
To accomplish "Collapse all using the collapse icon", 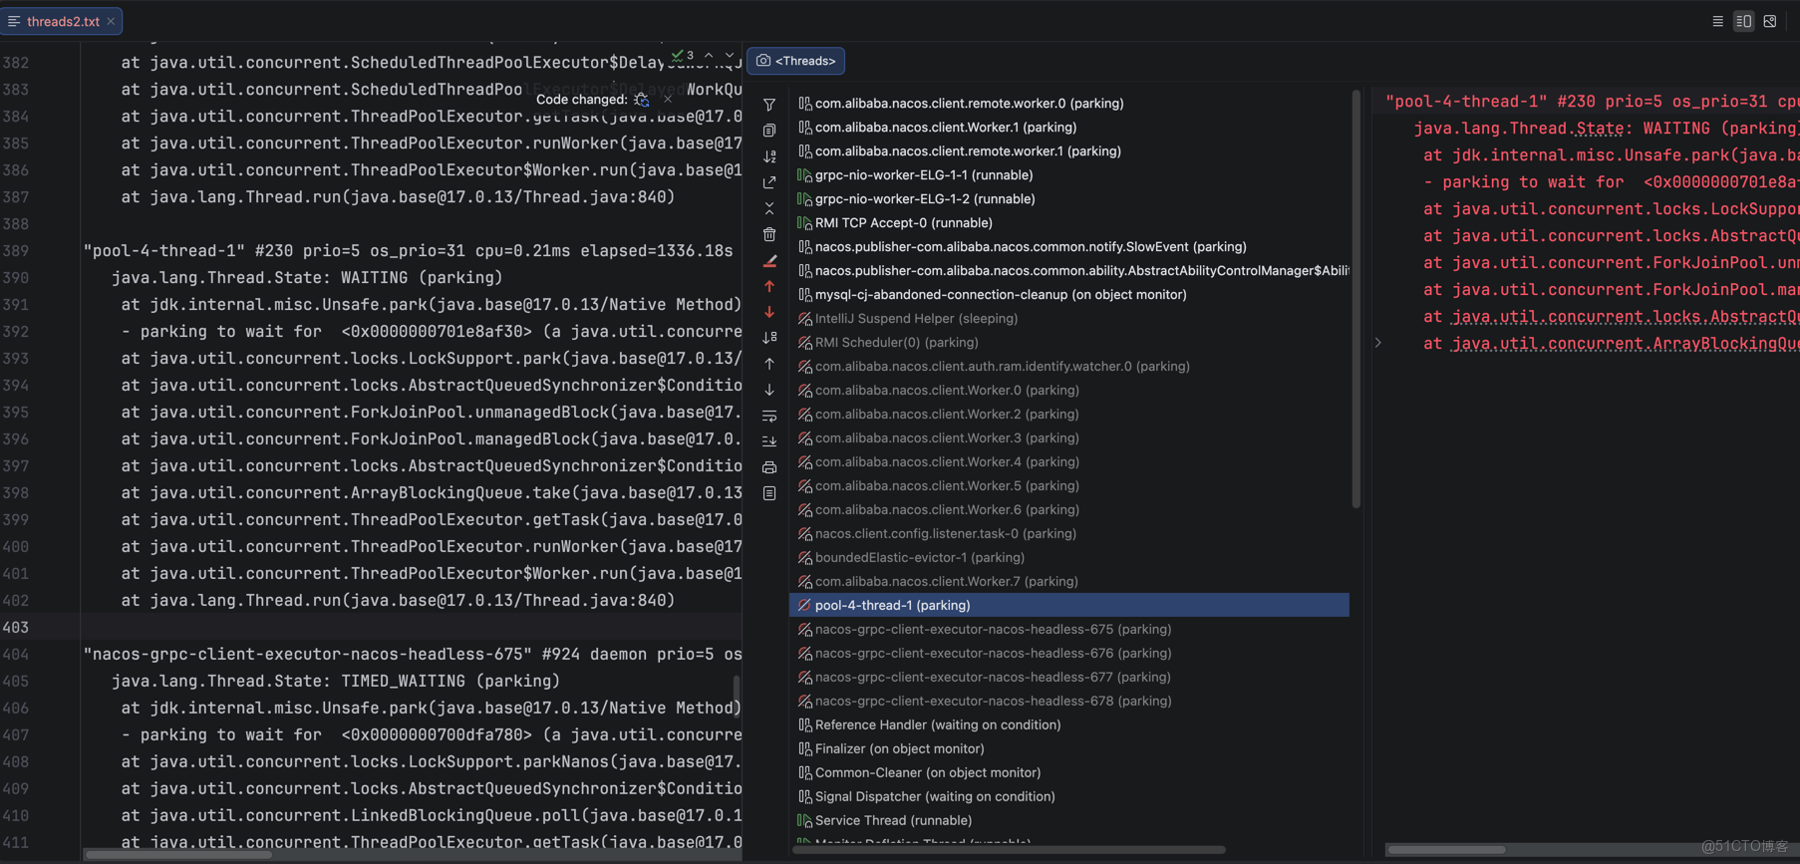I will 769,208.
